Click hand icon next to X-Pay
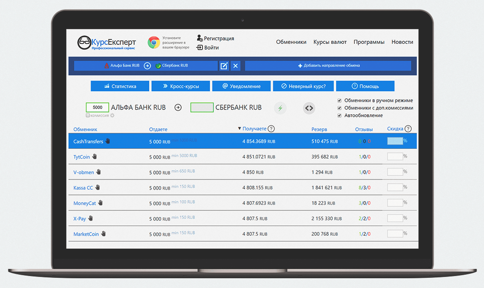484x288 pixels. pos(91,218)
